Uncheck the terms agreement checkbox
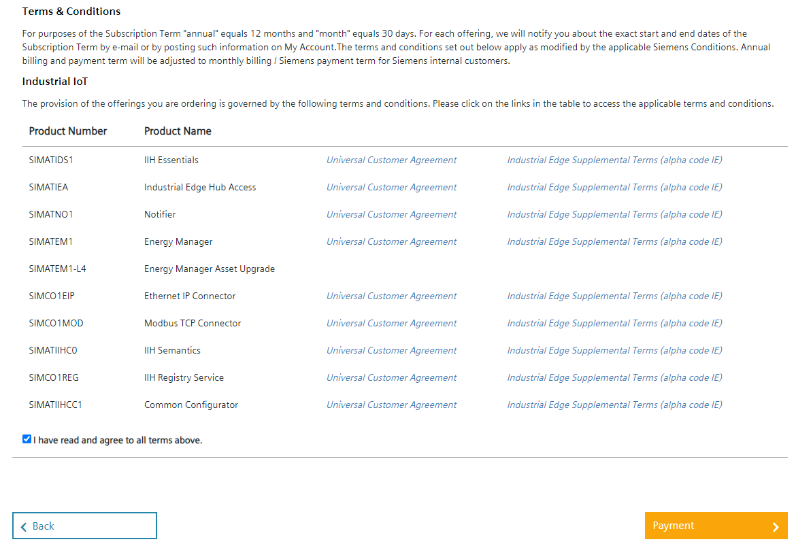796x546 pixels. pos(27,439)
